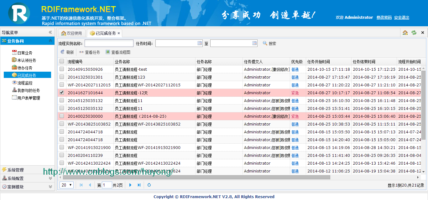Open calendar picker for start task time
428x200 pixels.
pyautogui.click(x=200, y=43)
